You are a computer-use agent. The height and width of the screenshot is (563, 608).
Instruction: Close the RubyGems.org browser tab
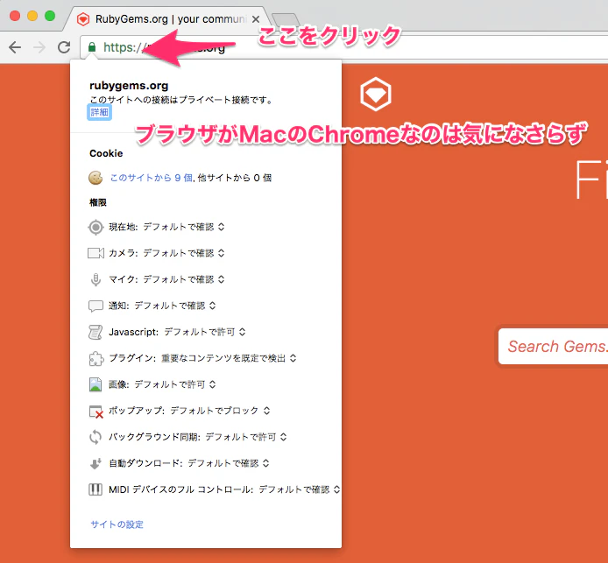coord(256,19)
